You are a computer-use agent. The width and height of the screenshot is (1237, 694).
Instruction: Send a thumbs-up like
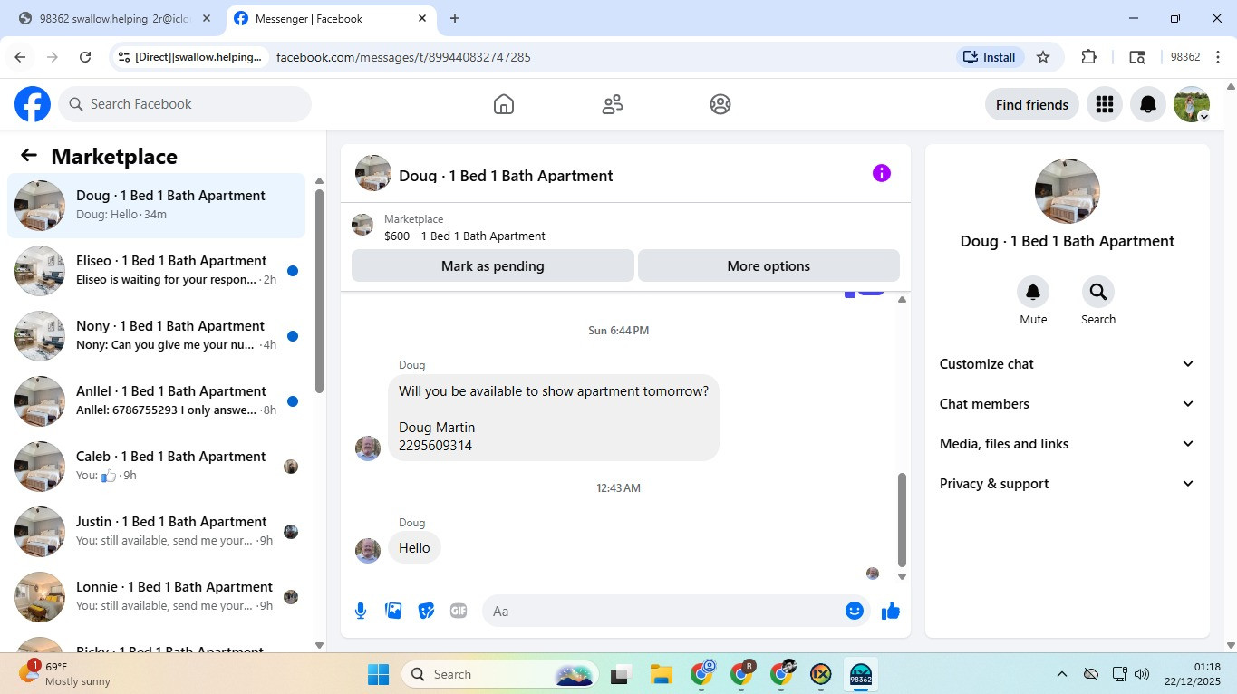click(x=891, y=611)
